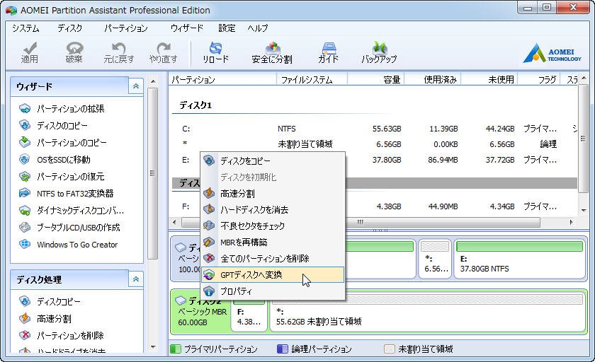595x362 pixels.
Task: Sort by the 容量 column header
Action: pyautogui.click(x=375, y=79)
